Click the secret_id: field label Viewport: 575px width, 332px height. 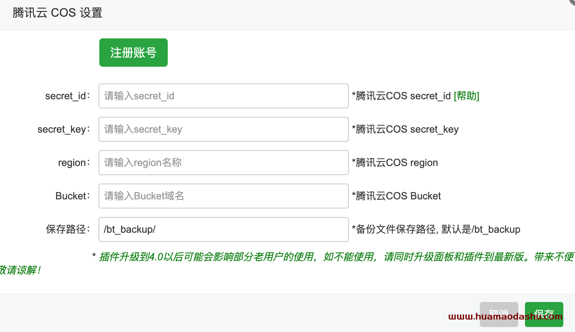pyautogui.click(x=68, y=96)
